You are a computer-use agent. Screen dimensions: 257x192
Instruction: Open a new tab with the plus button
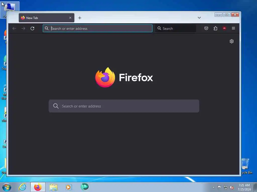(80, 18)
